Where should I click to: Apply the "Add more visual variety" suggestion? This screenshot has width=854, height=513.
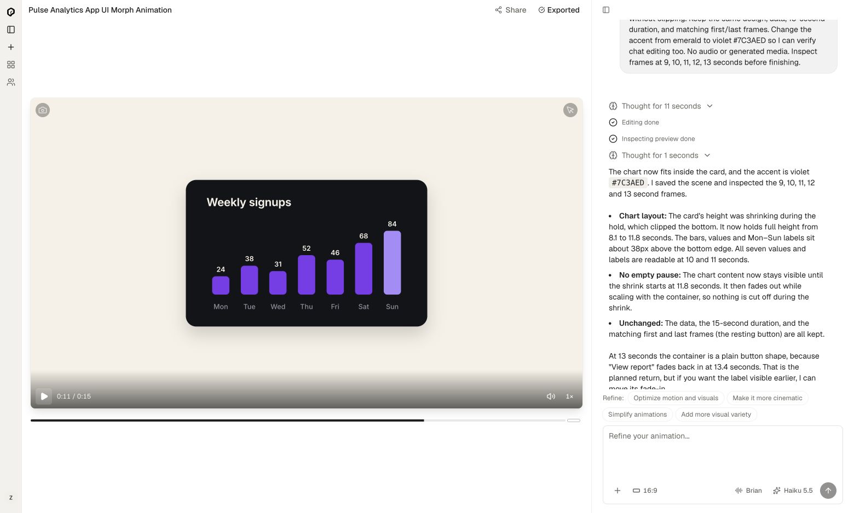[x=716, y=414]
